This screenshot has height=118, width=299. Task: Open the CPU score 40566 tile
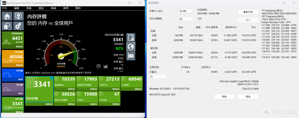coord(13,58)
